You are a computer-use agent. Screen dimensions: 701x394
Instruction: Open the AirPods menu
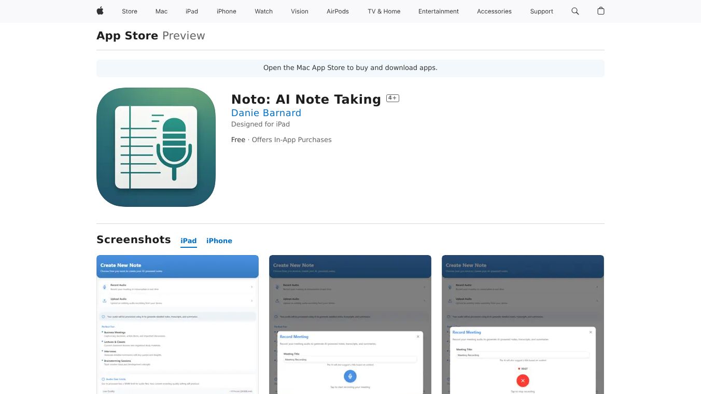click(338, 11)
